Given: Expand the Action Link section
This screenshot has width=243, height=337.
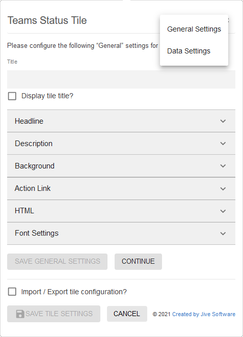Looking at the screenshot, I should coord(121,188).
